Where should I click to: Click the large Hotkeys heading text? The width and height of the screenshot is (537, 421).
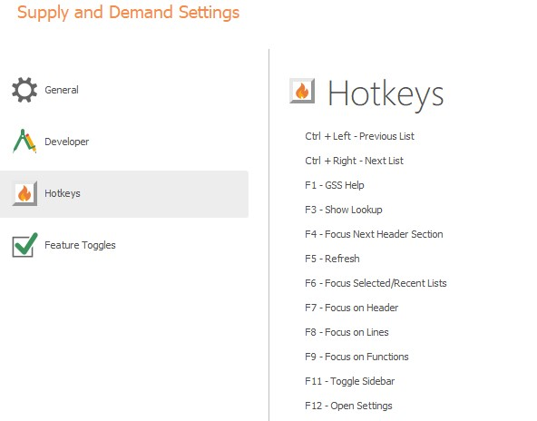click(x=386, y=94)
